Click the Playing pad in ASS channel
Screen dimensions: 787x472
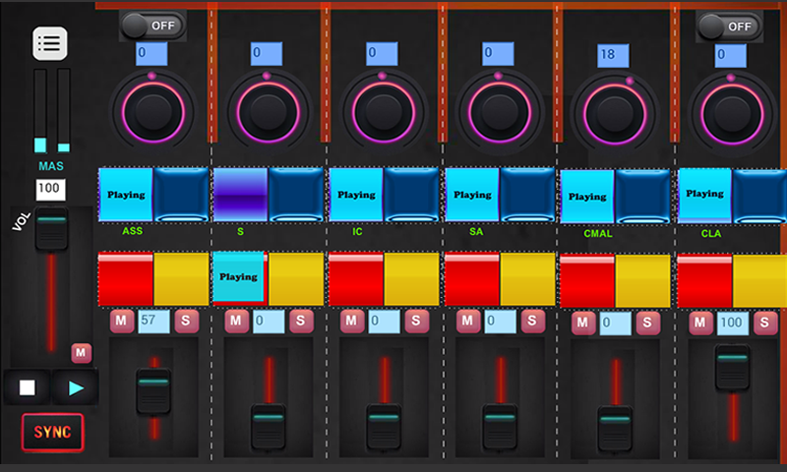click(126, 195)
